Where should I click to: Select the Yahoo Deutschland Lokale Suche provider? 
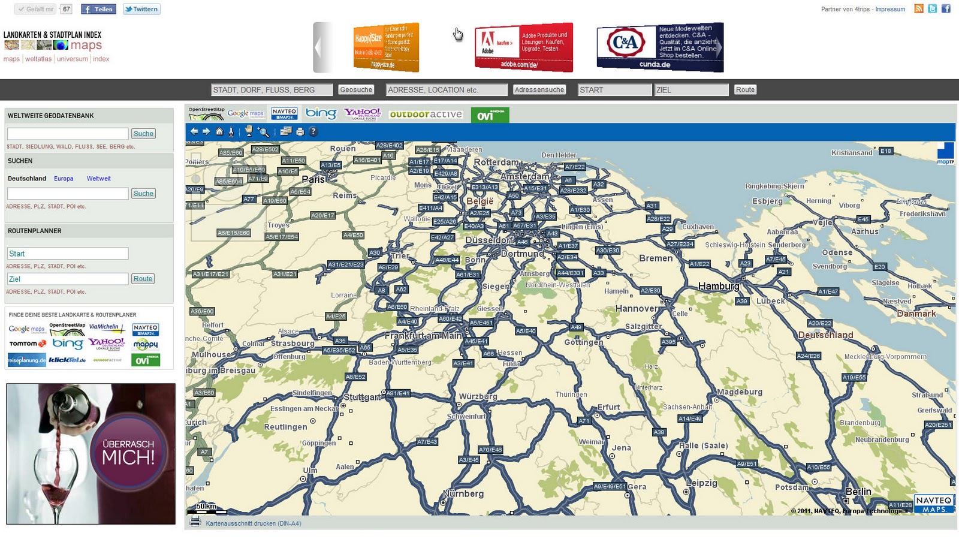coord(363,113)
